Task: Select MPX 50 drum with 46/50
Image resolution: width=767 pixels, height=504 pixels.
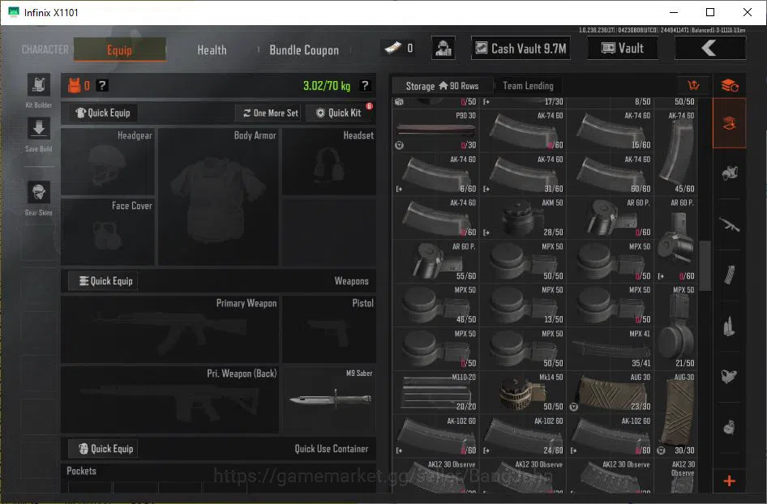Action: click(x=436, y=305)
